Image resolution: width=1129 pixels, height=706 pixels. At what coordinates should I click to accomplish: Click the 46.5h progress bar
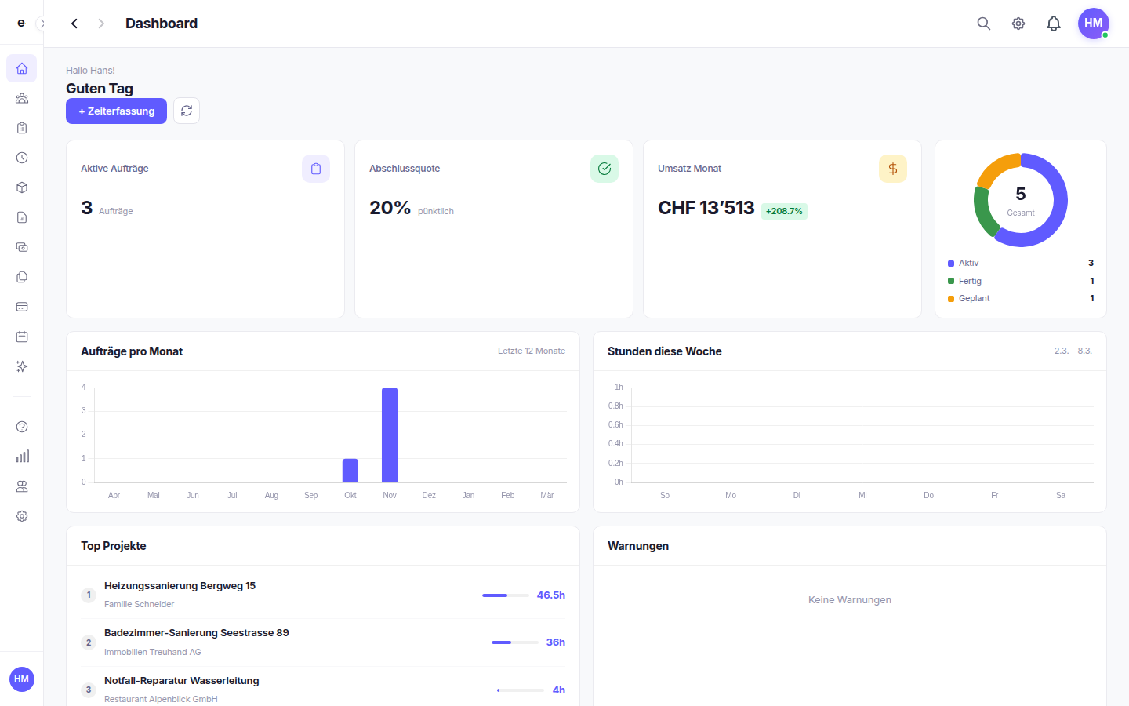point(506,595)
